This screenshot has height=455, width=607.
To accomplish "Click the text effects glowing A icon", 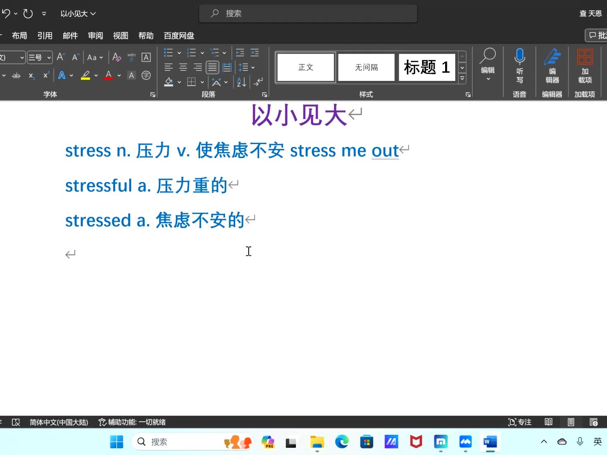I will tap(62, 75).
